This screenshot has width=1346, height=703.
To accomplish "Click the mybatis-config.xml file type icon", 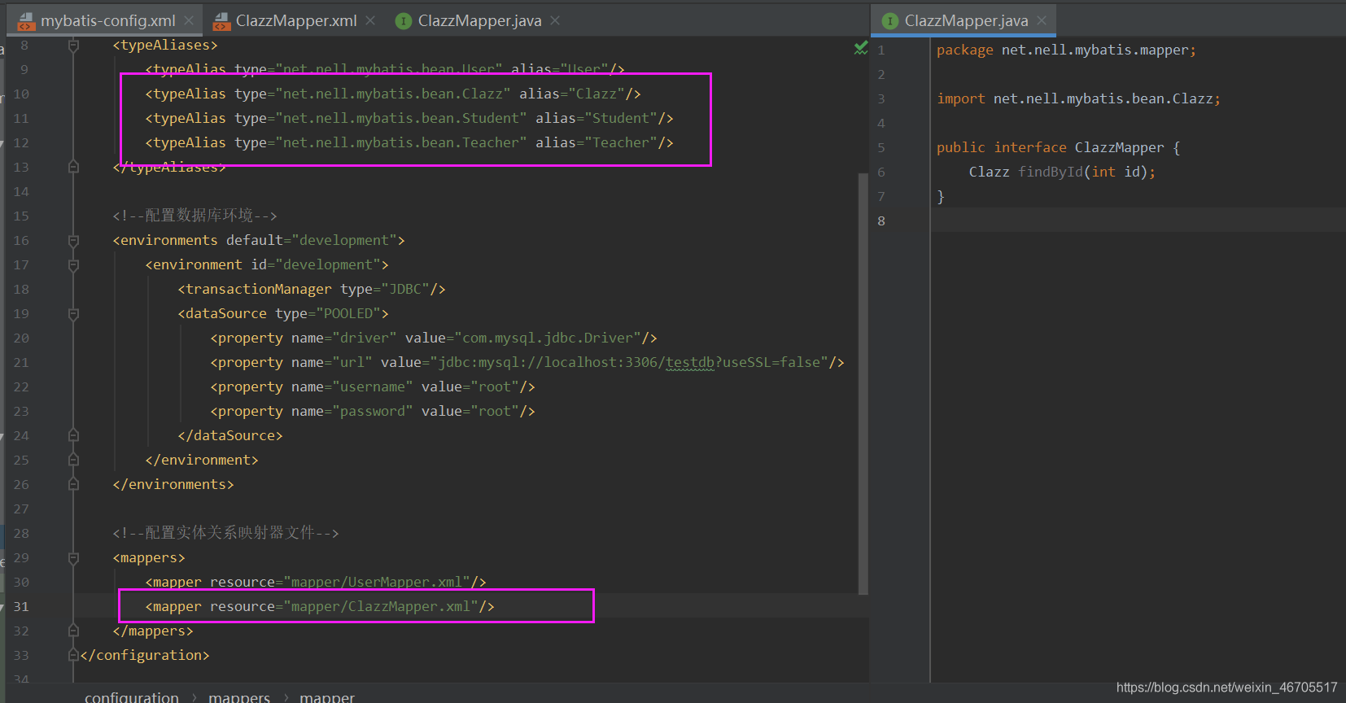I will pyautogui.click(x=27, y=21).
